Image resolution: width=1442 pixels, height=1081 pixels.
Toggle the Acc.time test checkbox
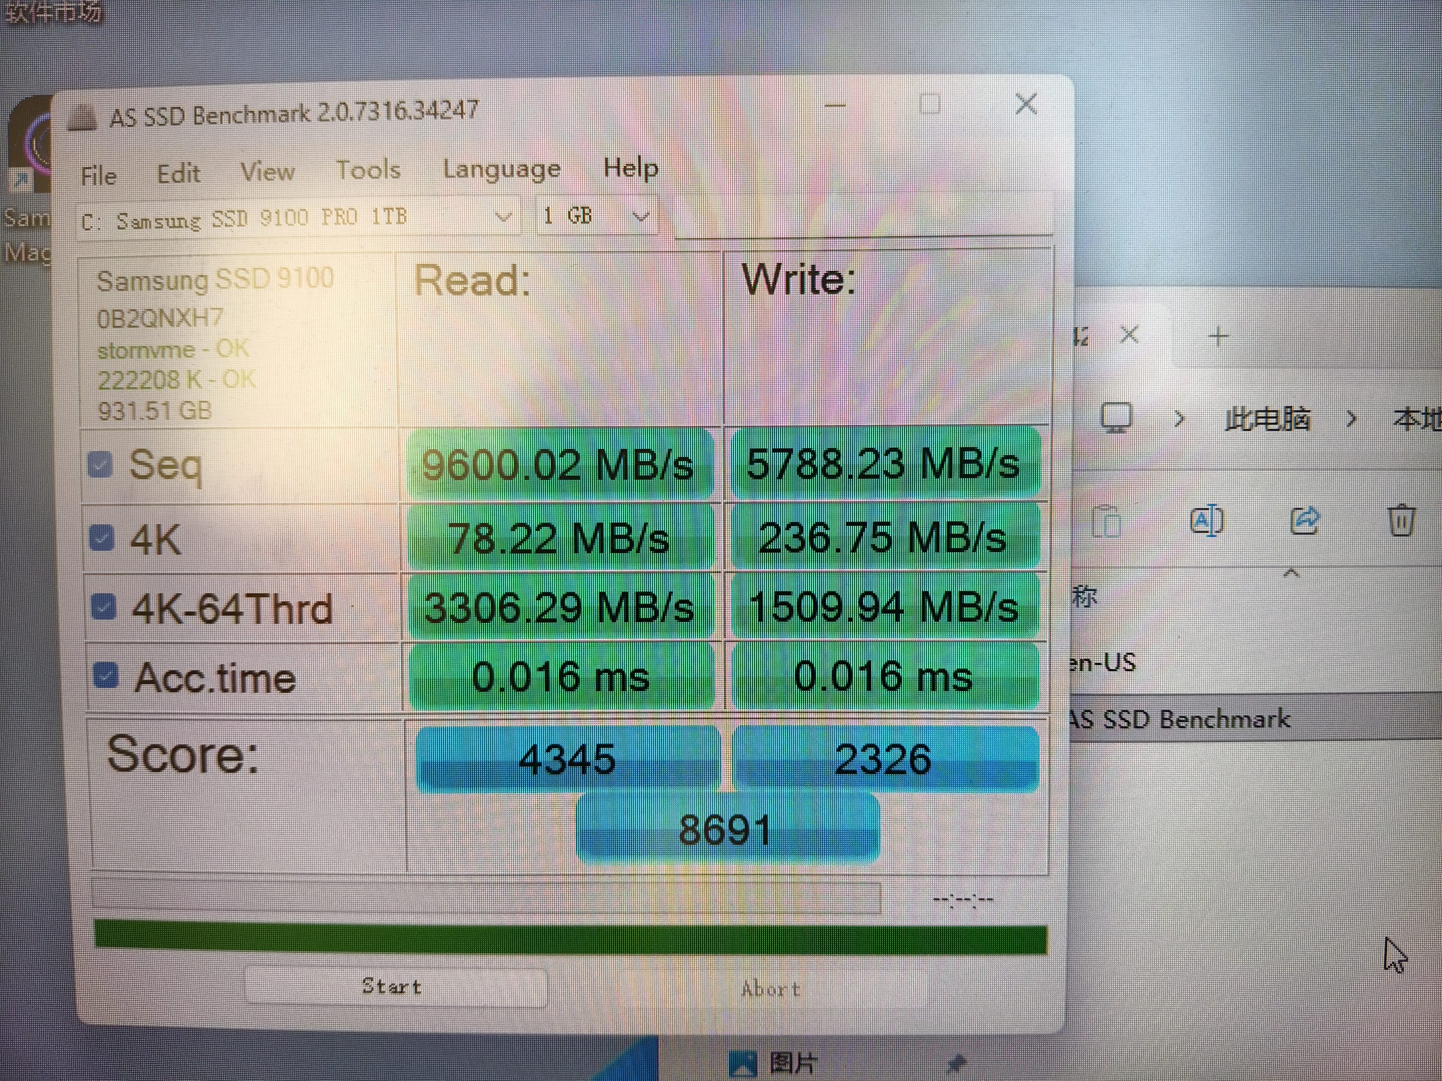106,676
